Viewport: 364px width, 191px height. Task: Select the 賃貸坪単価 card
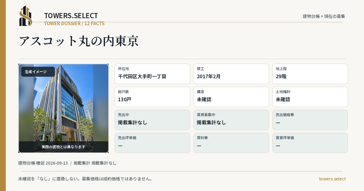click(x=310, y=143)
